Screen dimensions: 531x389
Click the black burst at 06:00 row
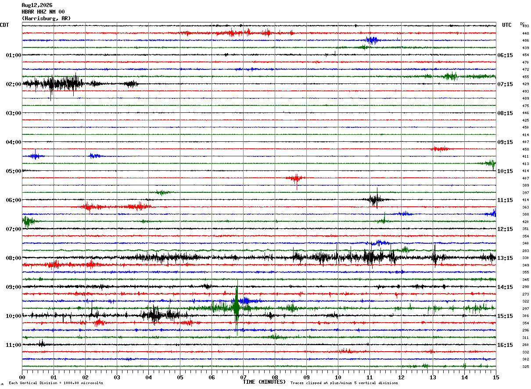click(x=376, y=200)
